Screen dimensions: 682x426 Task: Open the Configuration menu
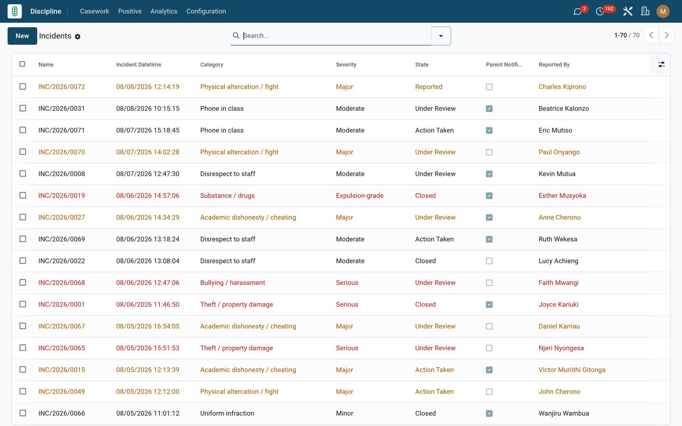(x=206, y=12)
